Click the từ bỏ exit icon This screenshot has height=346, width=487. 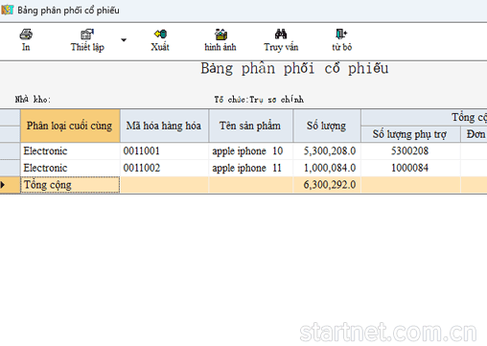341,34
